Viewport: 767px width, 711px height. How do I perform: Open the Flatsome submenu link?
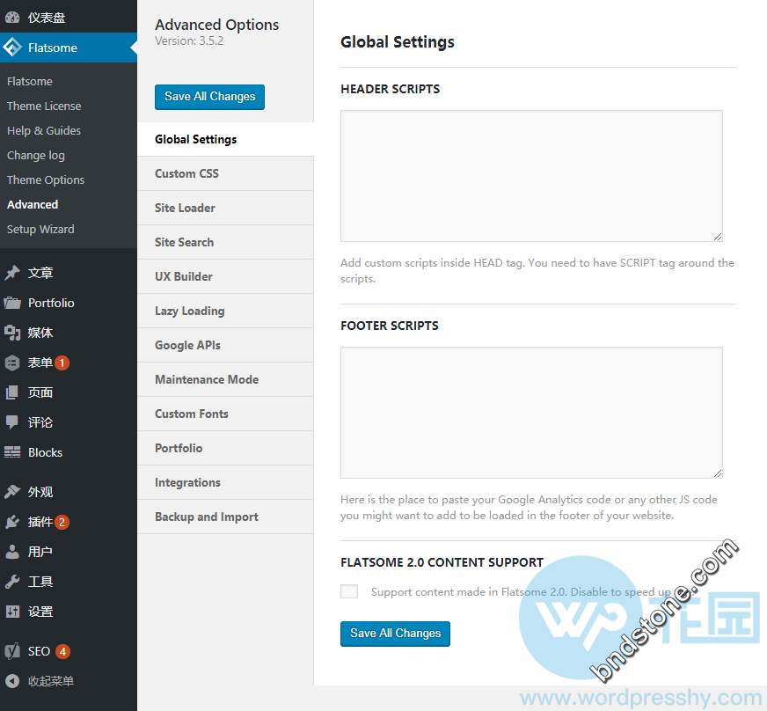[x=30, y=81]
